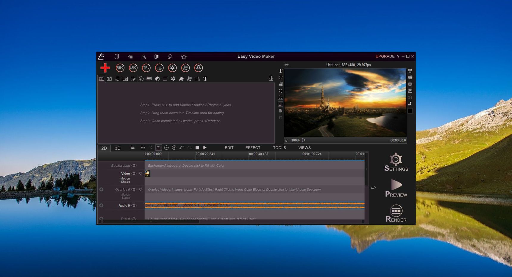Image resolution: width=512 pixels, height=277 pixels.
Task: Open the T-shirt skin icon
Action: click(184, 56)
